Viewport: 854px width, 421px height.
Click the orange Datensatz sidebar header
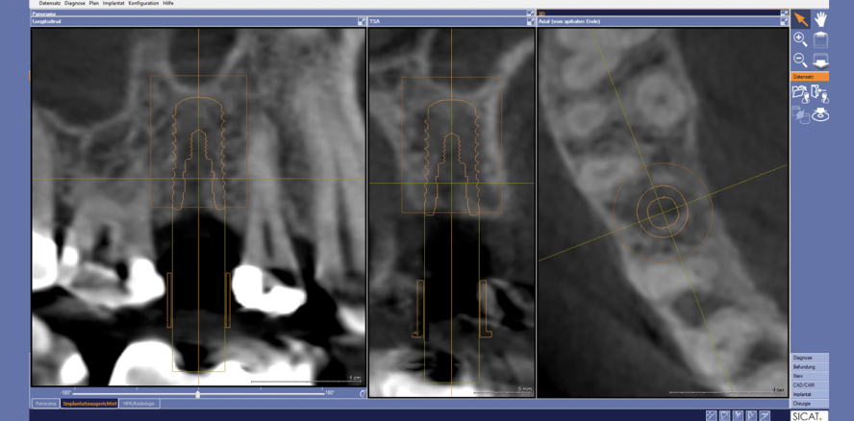(x=810, y=77)
